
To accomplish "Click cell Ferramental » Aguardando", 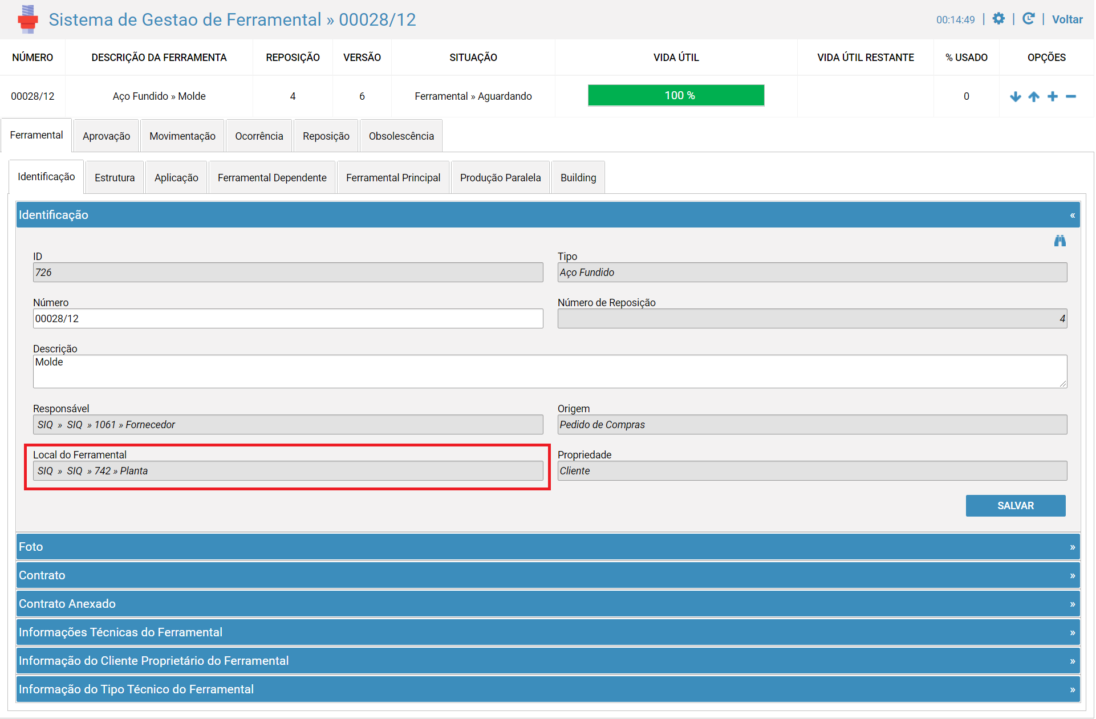I will [473, 96].
